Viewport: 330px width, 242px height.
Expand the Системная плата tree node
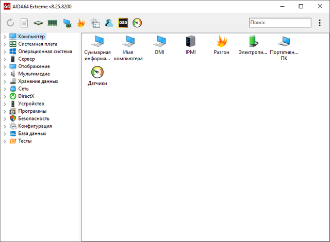pyautogui.click(x=5, y=44)
